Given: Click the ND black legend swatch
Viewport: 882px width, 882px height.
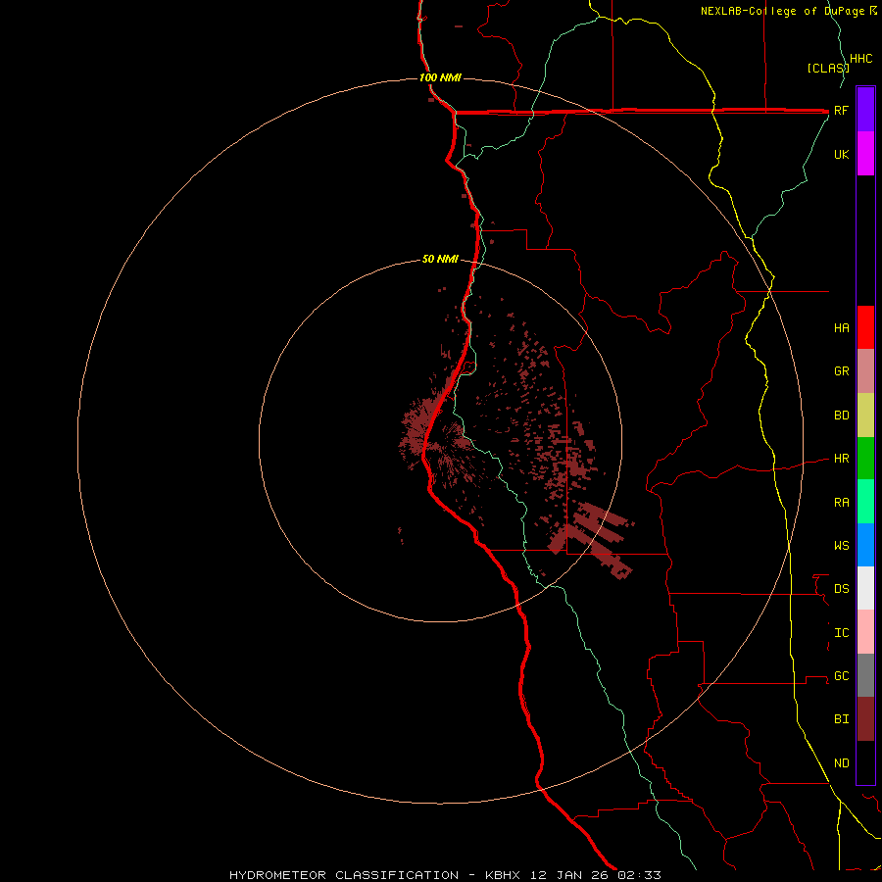Looking at the screenshot, I should point(865,762).
